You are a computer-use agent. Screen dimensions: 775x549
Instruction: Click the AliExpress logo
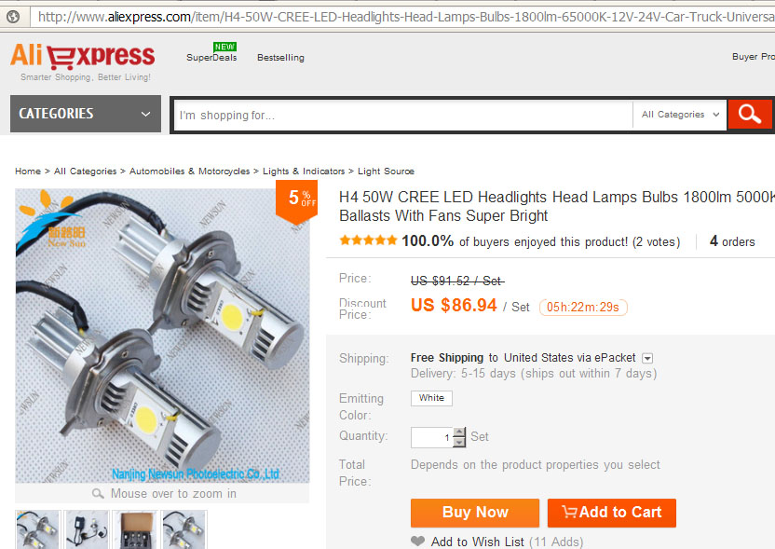pyautogui.click(x=83, y=56)
